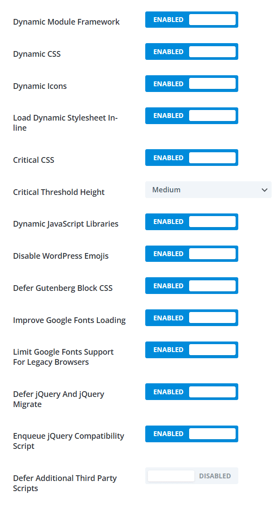Open the Critical Threshold Height dropdown
This screenshot has height=514, width=276.
coord(208,190)
